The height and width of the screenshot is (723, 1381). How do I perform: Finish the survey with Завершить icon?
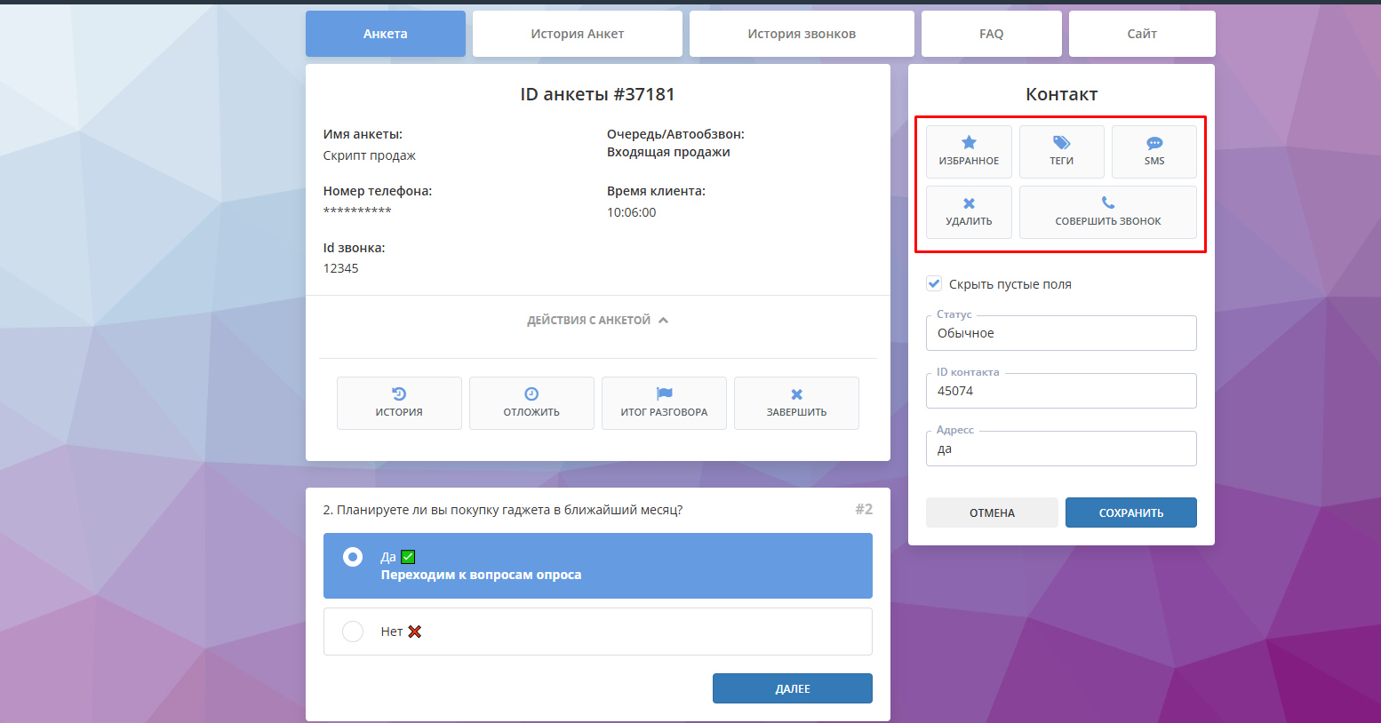(x=796, y=394)
